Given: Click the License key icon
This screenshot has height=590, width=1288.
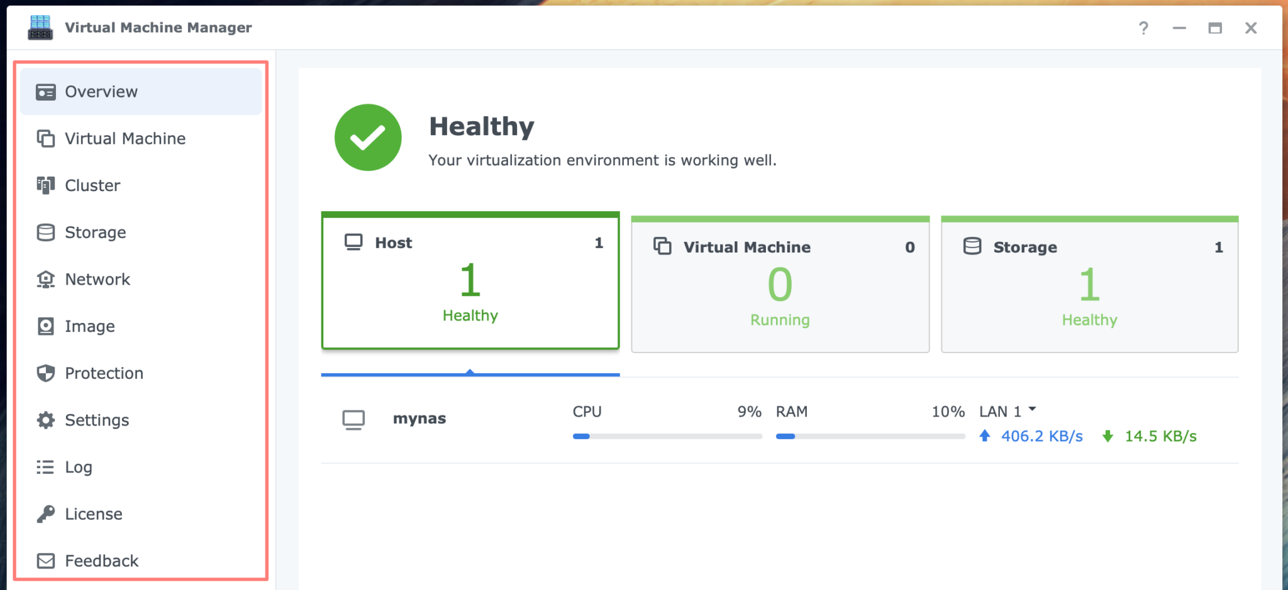Looking at the screenshot, I should [45, 513].
